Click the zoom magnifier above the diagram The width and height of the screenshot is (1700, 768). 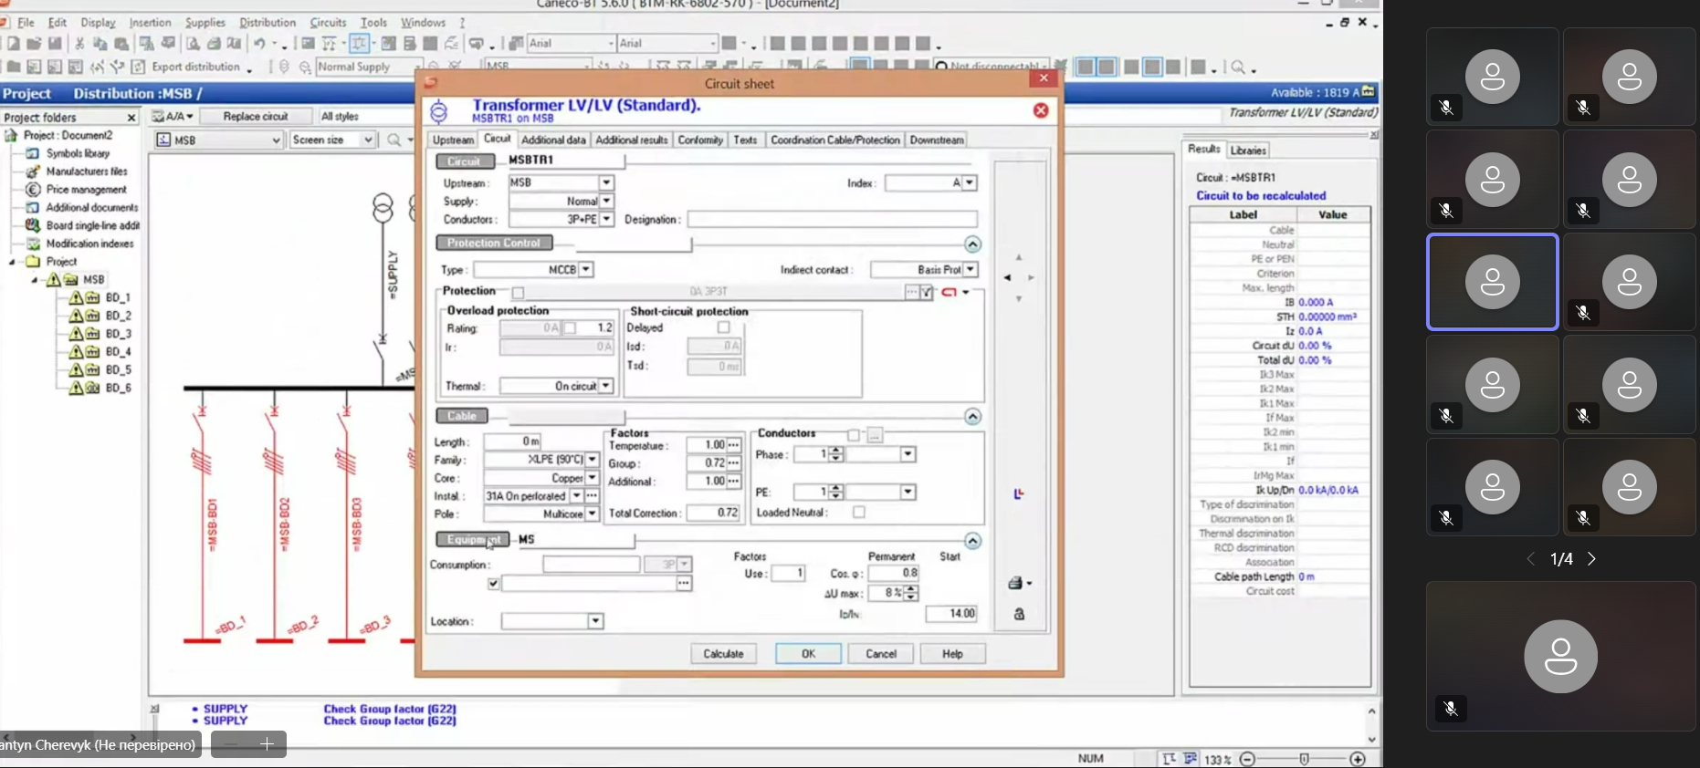394,140
